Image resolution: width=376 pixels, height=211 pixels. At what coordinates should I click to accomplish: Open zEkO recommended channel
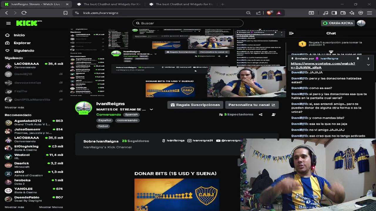pyautogui.click(x=34, y=173)
